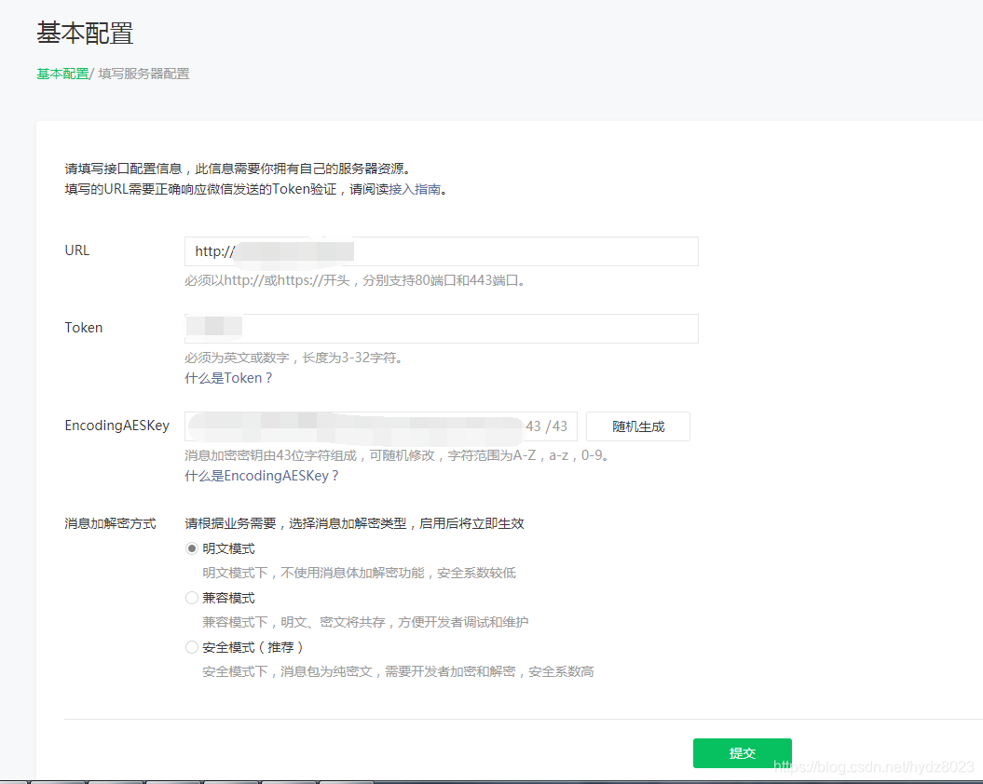Click the 安全模式下 description text
This screenshot has width=983, height=784.
398,672
